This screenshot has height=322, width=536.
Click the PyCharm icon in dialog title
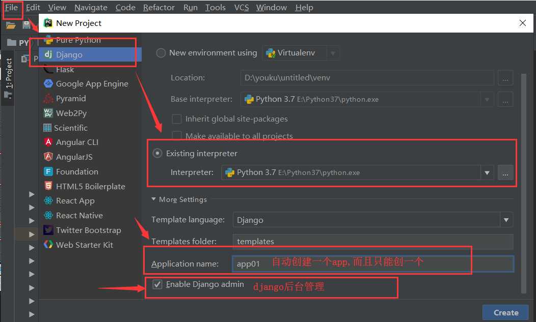(x=48, y=23)
